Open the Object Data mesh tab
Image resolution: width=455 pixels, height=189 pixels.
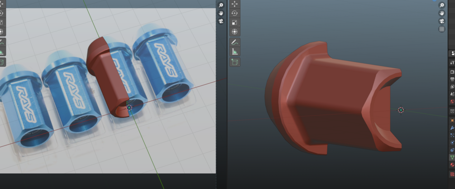tap(452, 157)
